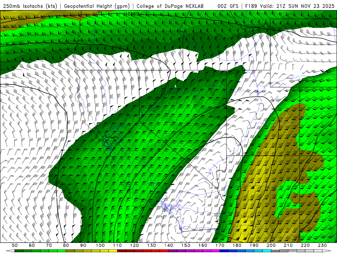This screenshot has height=253, width=337.
Task: Click the 100 label on color scale
Action: (100, 245)
